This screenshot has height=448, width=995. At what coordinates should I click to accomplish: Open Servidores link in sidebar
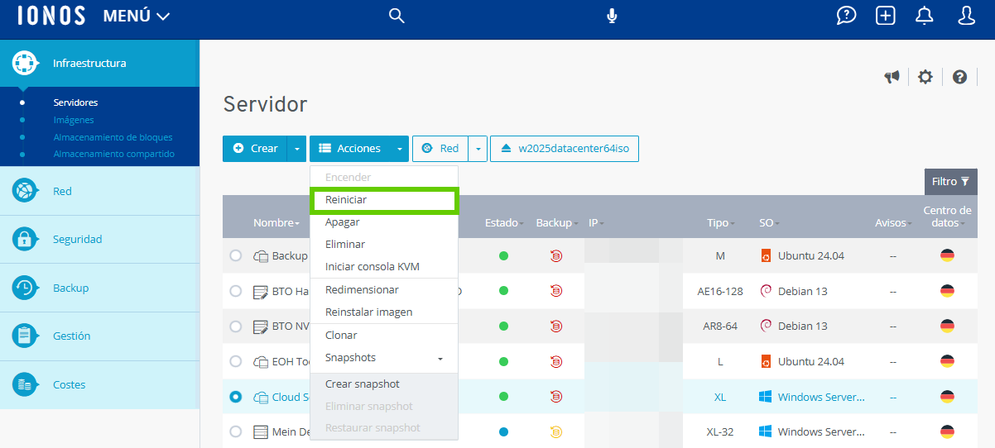coord(75,102)
